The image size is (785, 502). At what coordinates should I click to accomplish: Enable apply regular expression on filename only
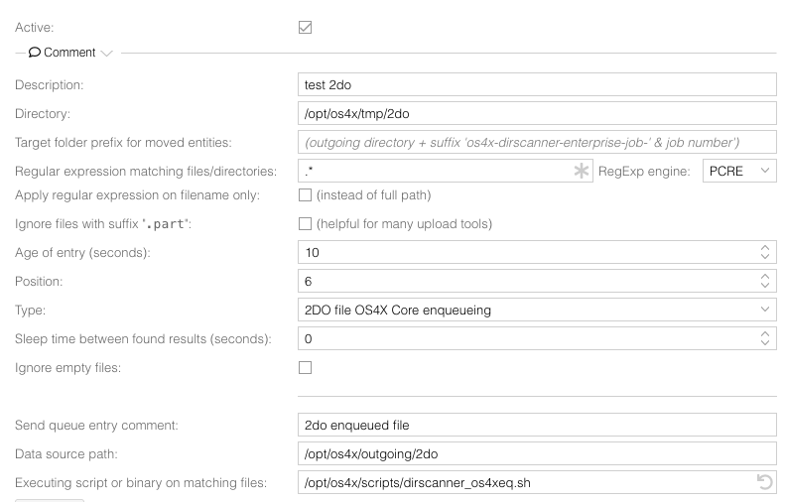click(305, 195)
